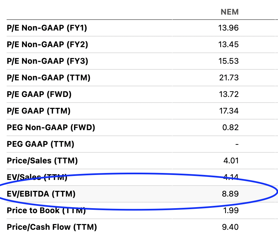Select the P/E Non-GAAP (FY1) row label

tap(47, 28)
